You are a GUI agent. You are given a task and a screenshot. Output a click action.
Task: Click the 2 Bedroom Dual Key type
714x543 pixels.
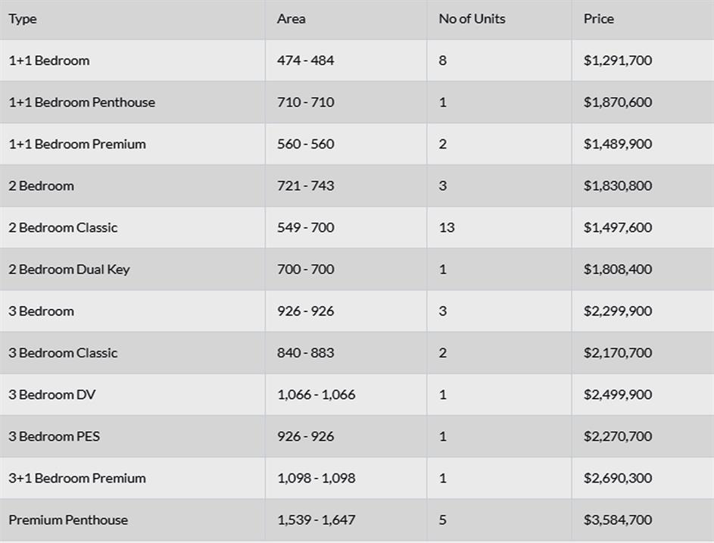(69, 269)
